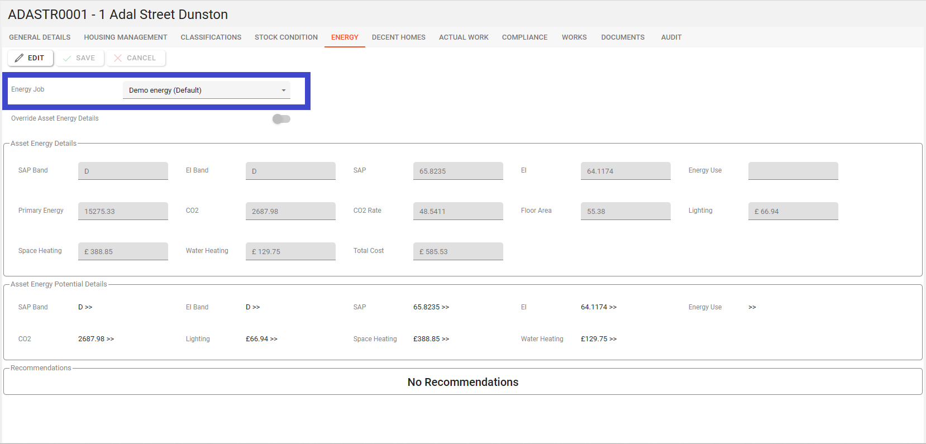This screenshot has height=444, width=926.
Task: Go to the Decent Homes tab
Action: (399, 37)
